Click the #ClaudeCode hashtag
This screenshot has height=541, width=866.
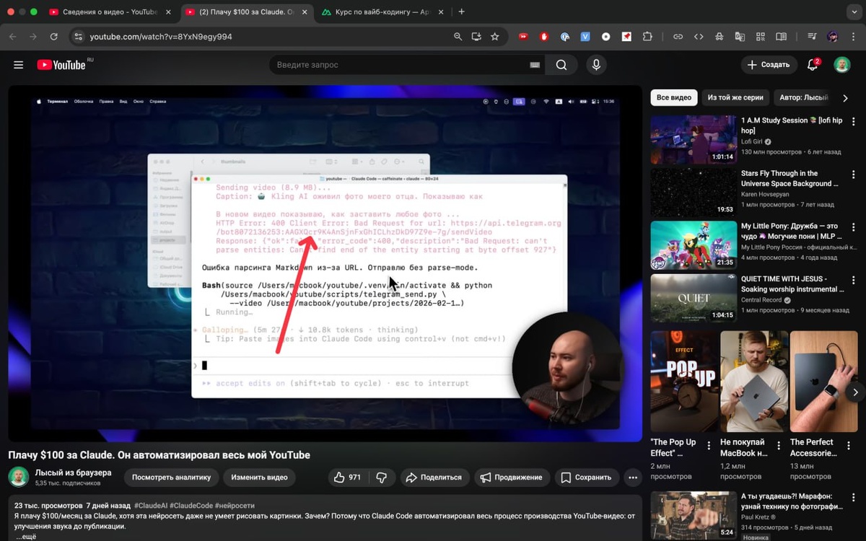(x=191, y=506)
